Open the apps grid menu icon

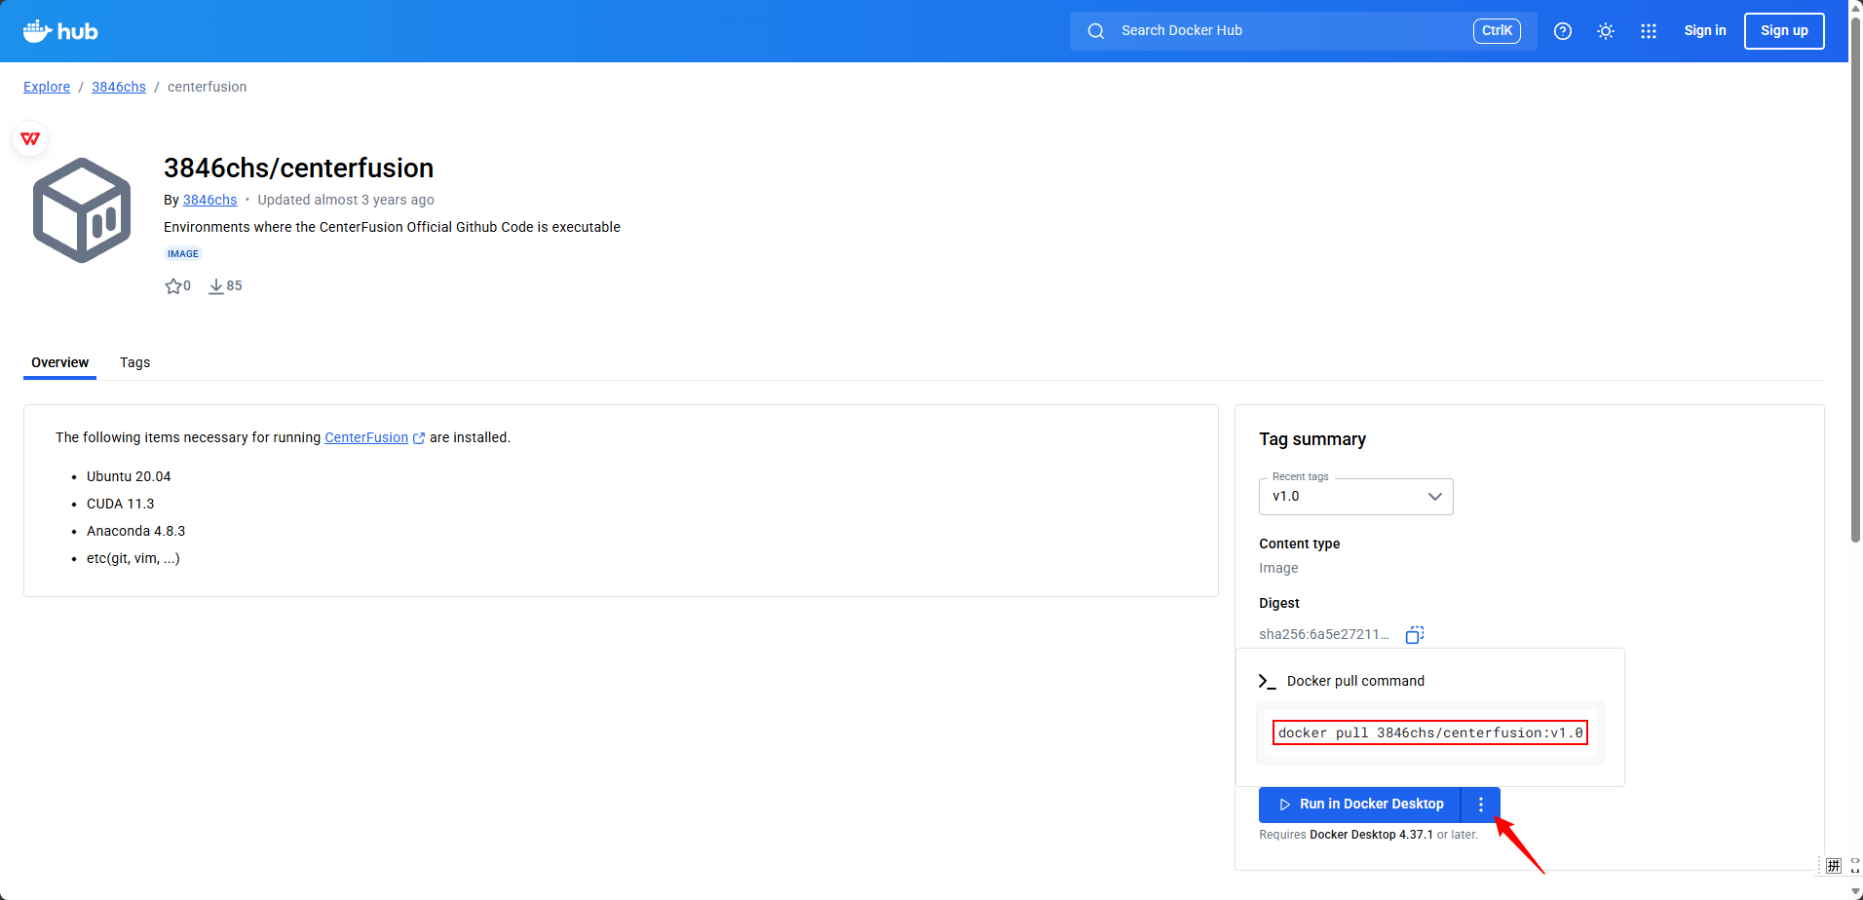(1649, 31)
